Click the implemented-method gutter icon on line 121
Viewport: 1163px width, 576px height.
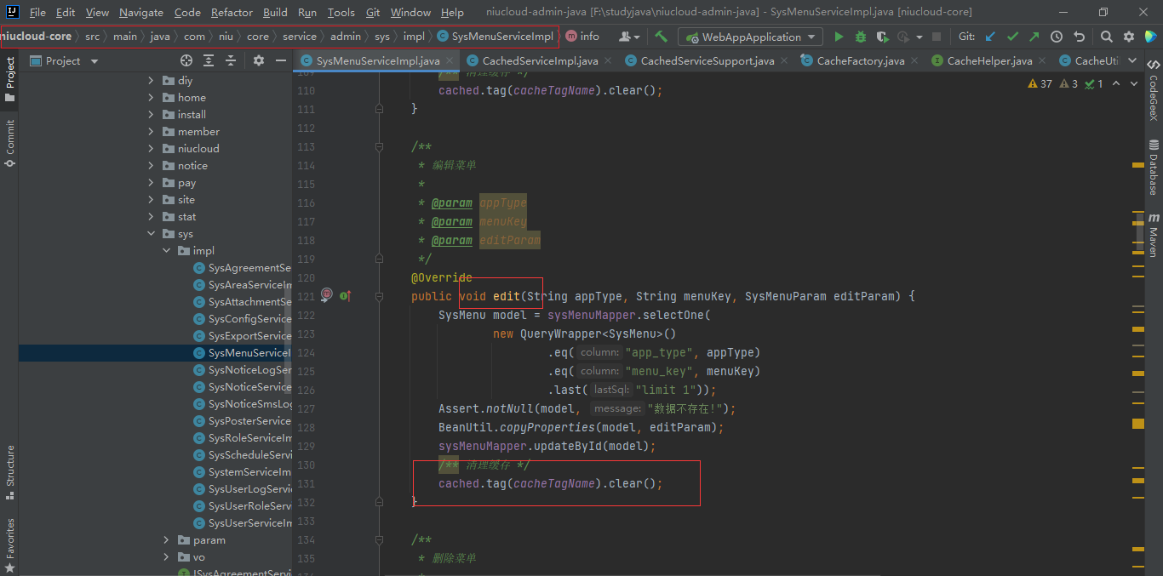[345, 296]
